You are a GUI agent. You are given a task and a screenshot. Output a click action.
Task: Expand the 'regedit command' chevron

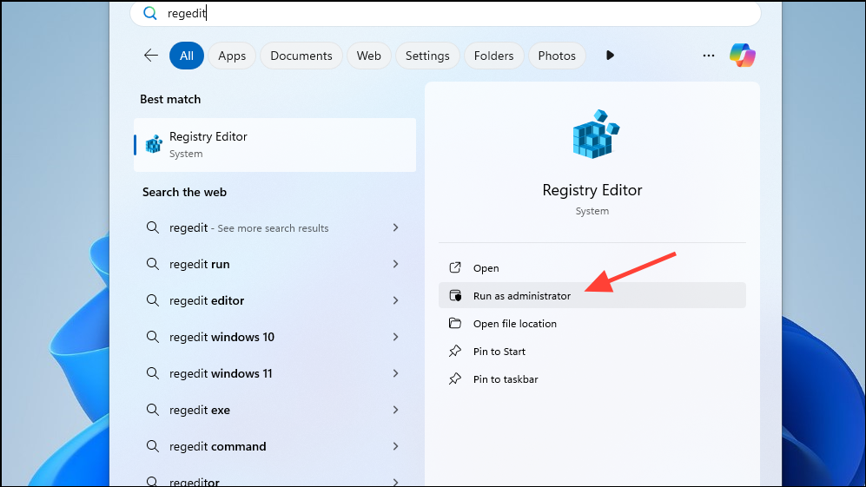[x=395, y=446]
